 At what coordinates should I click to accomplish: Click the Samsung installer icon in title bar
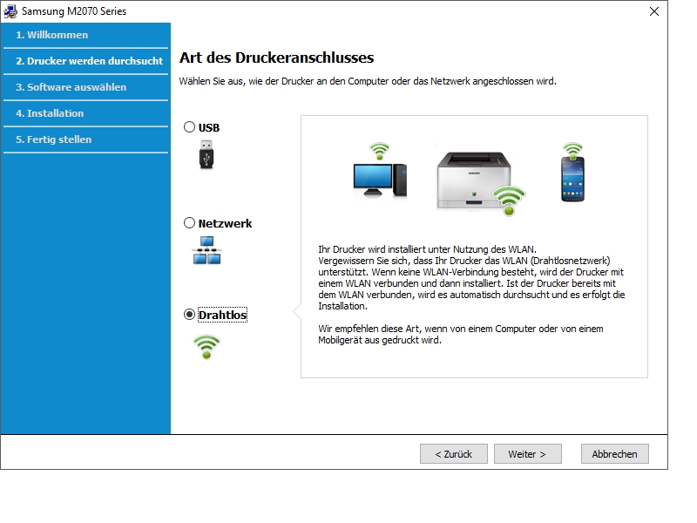(x=10, y=11)
